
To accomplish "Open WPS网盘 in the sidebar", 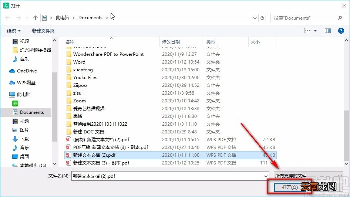I will pyautogui.click(x=22, y=82).
